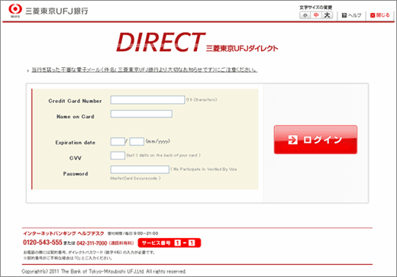The height and width of the screenshot is (277, 397).
Task: Click the expiration year field
Action: coord(137,141)
